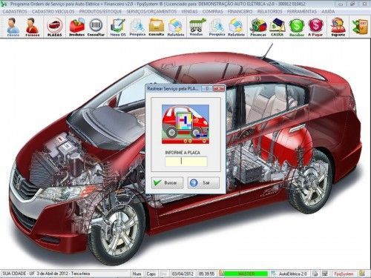
Task: Open the CAIXA cash register icon
Action: 277,27
